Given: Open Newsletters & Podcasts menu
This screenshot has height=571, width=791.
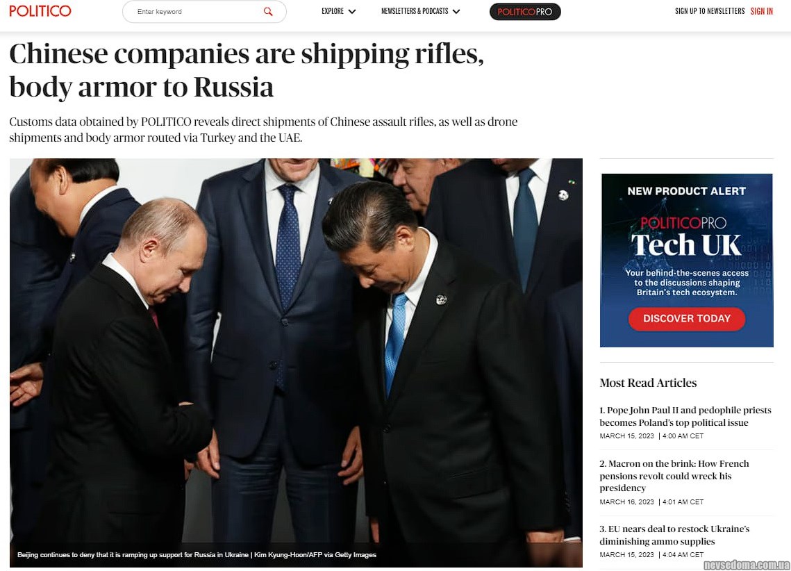Looking at the screenshot, I should click(420, 11).
